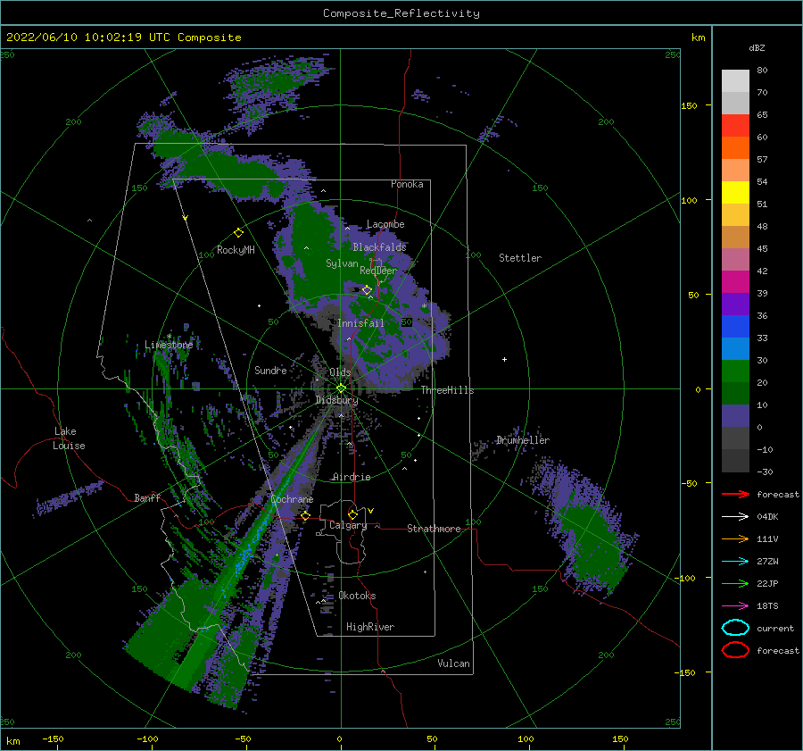Click the RockyMH label on map
The height and width of the screenshot is (751, 803).
(236, 250)
